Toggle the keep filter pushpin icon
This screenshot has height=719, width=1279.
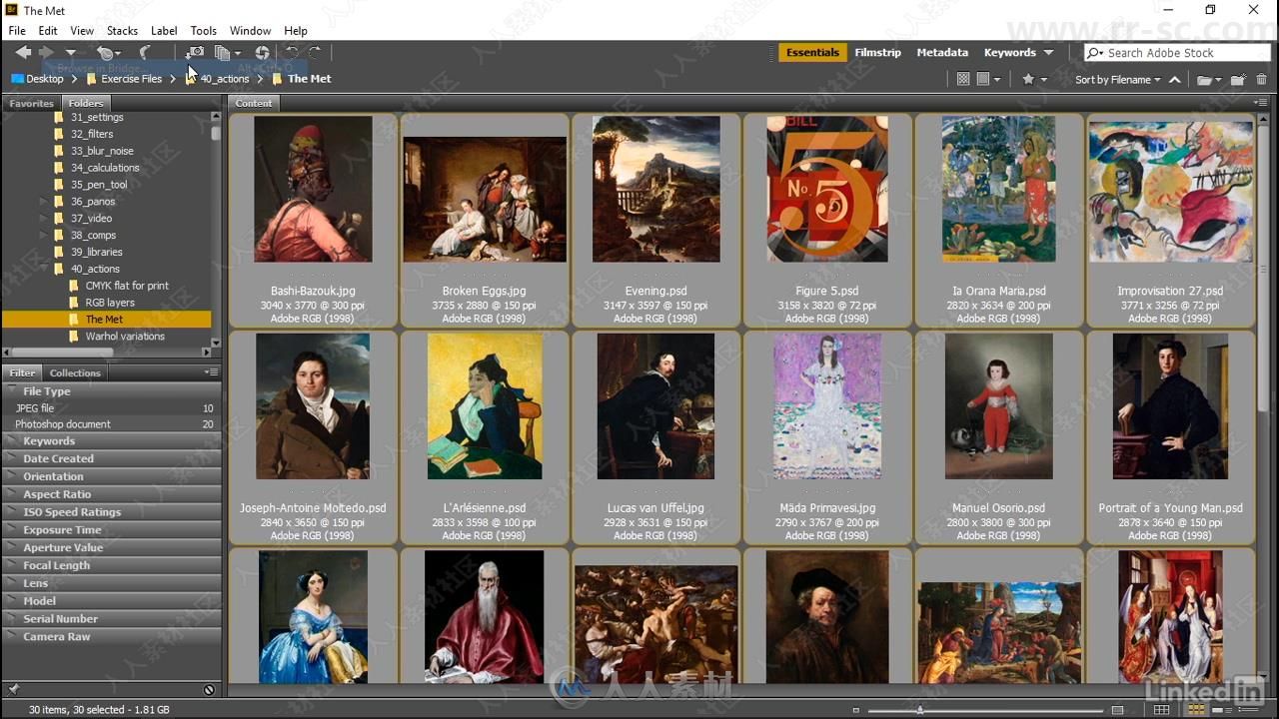click(x=13, y=689)
